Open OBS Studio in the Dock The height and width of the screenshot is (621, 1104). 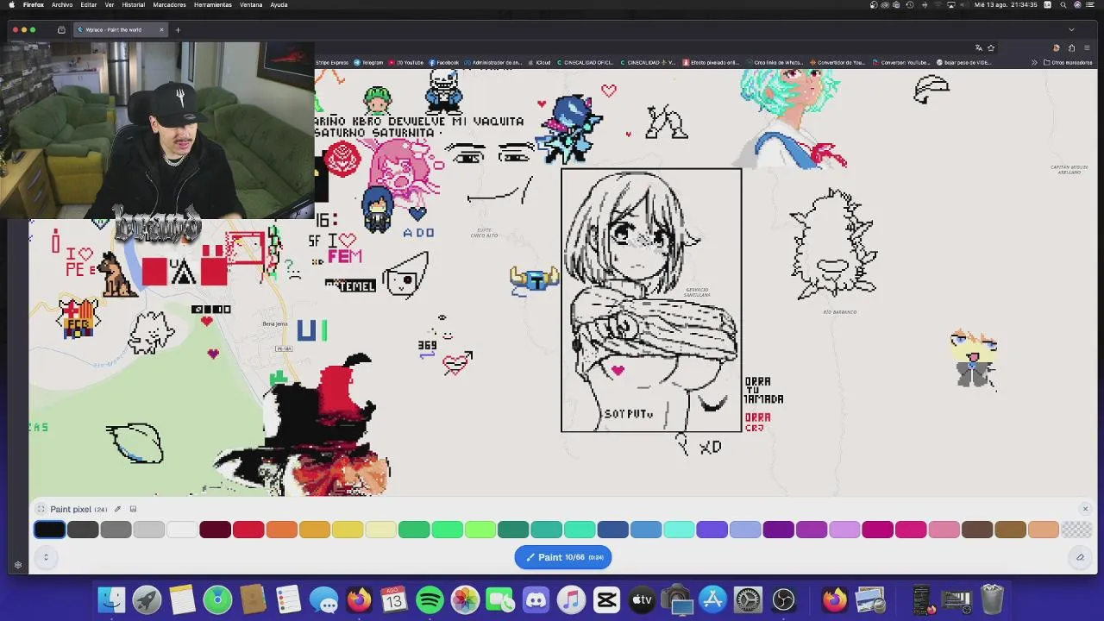tap(783, 599)
